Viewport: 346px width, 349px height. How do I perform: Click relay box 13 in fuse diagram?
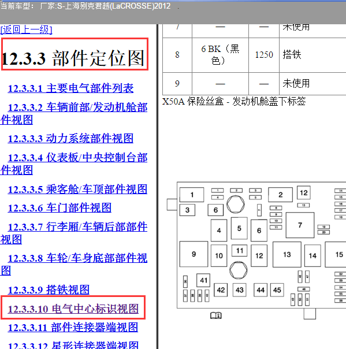coord(287,254)
